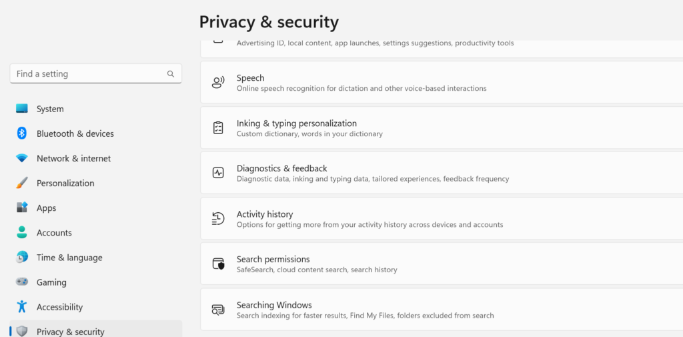Click the Speech icon in settings list
The height and width of the screenshot is (337, 683).
coord(218,83)
